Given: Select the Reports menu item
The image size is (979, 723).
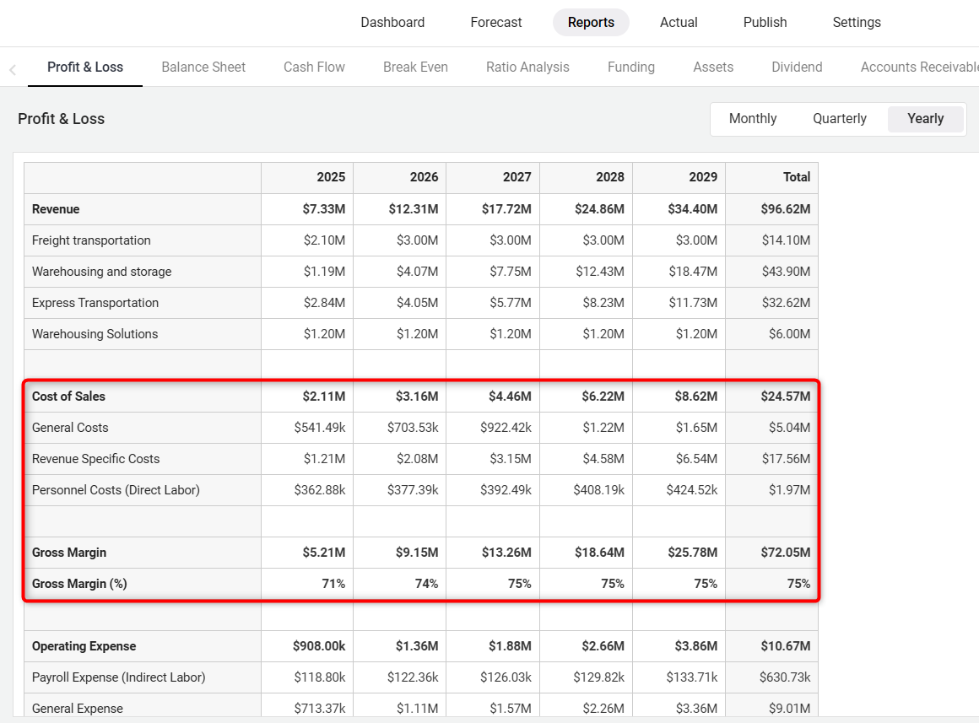Looking at the screenshot, I should point(591,23).
